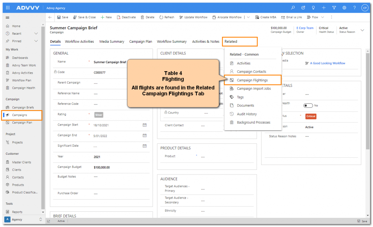Switch to the Workflow Activities tab

click(x=79, y=42)
